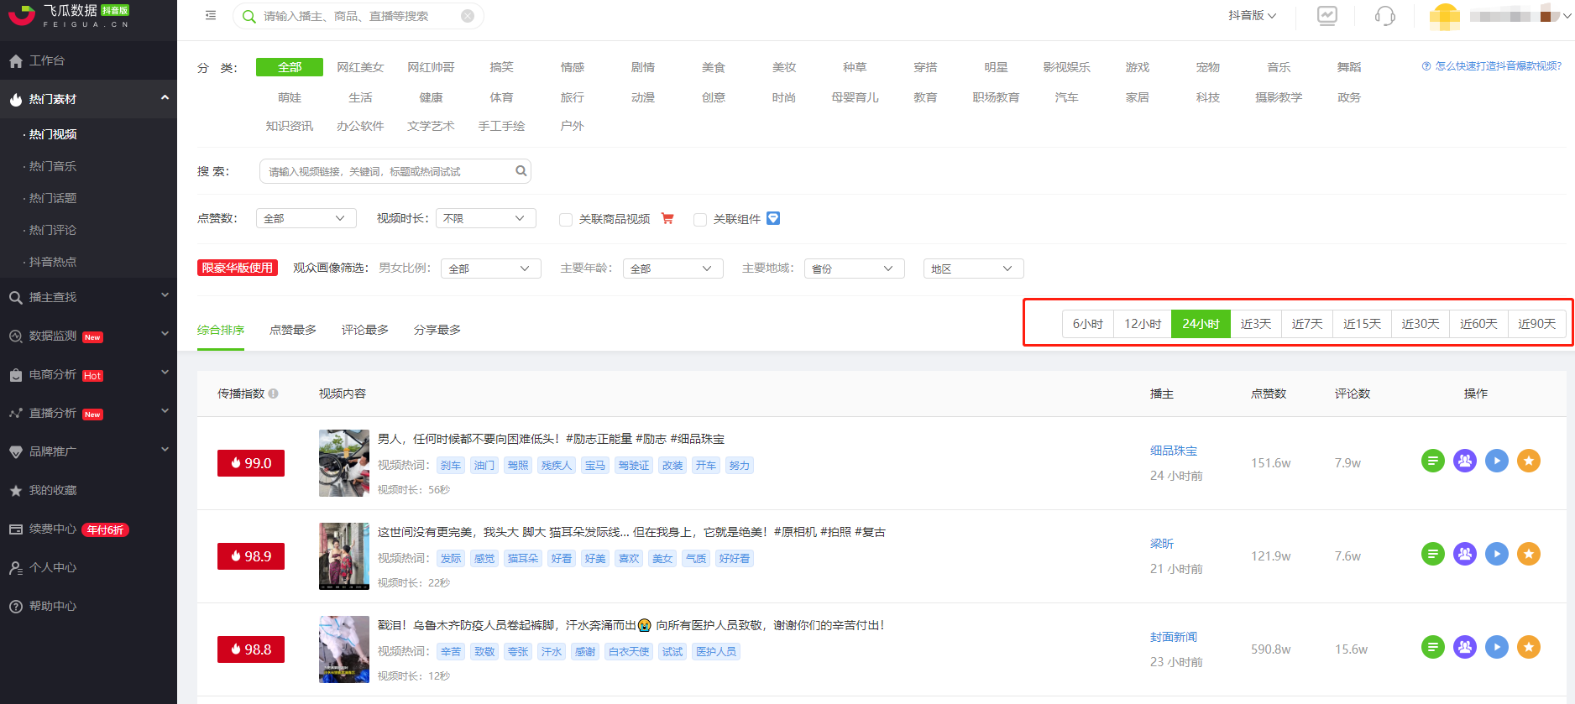Switch to the 点赞最多 sorting tab
Screen dimensions: 1575x704
click(x=293, y=330)
